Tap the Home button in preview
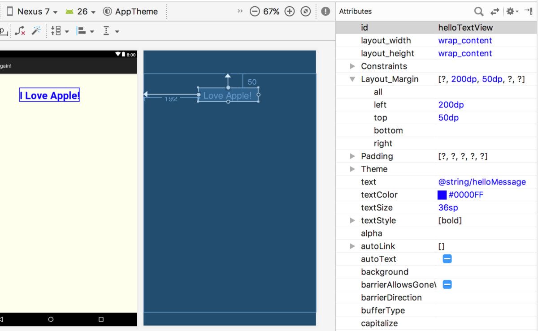538x331 pixels. click(51, 319)
